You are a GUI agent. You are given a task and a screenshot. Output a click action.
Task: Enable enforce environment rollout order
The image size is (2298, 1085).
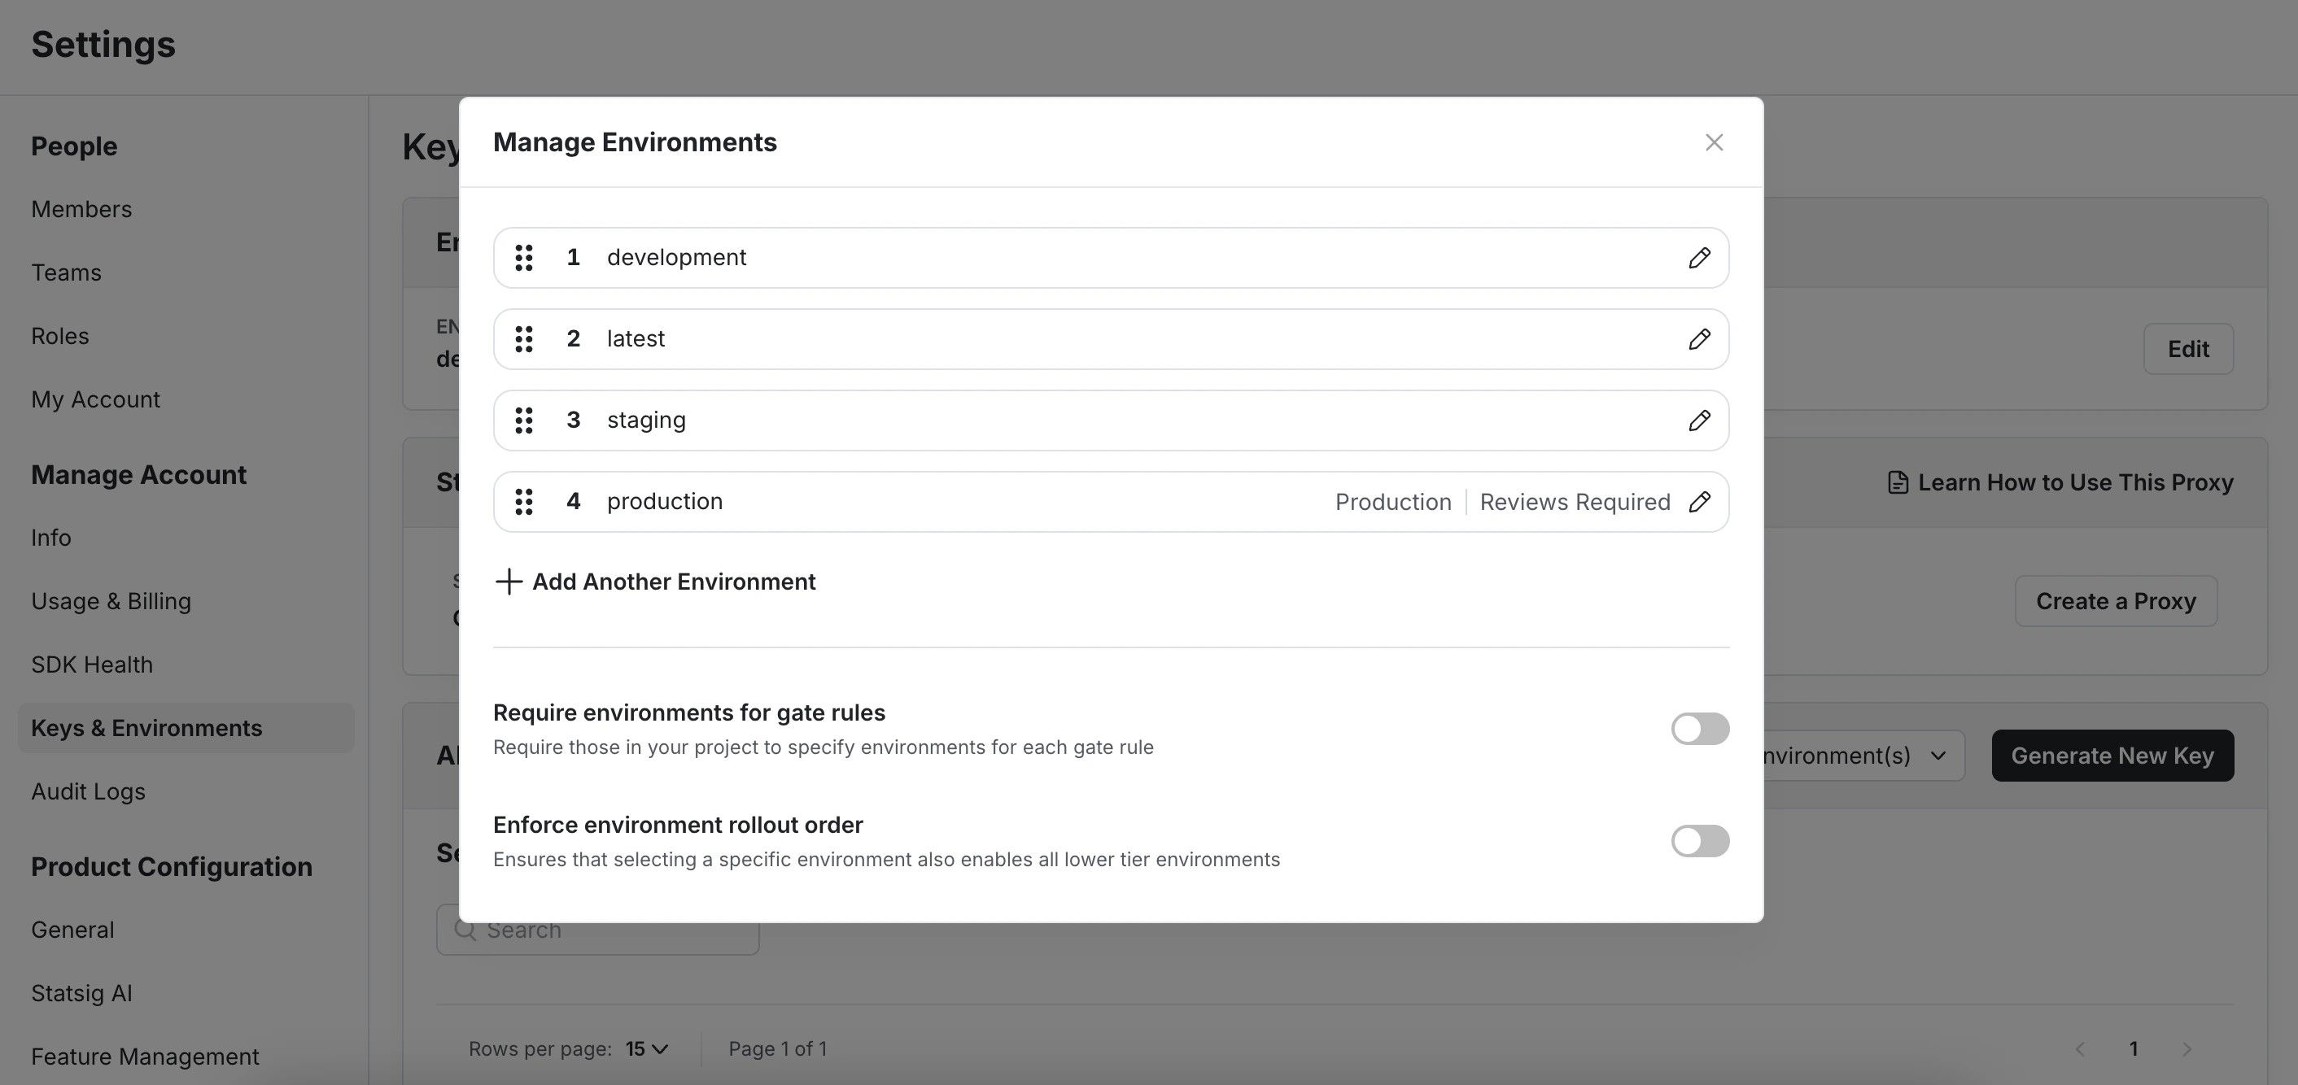pos(1698,841)
